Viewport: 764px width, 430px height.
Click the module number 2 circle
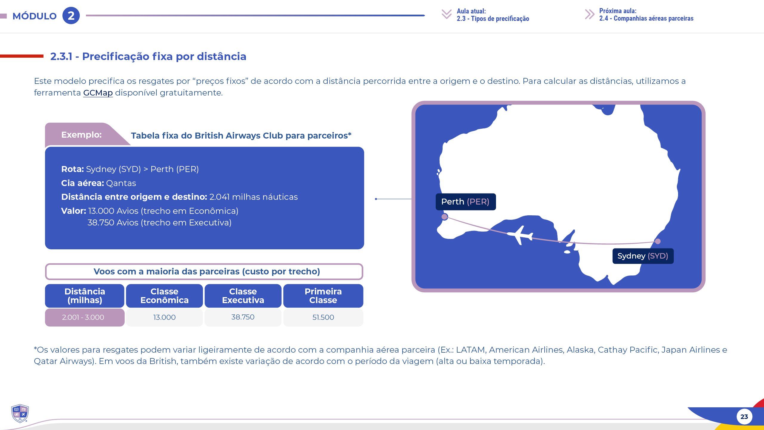click(71, 16)
